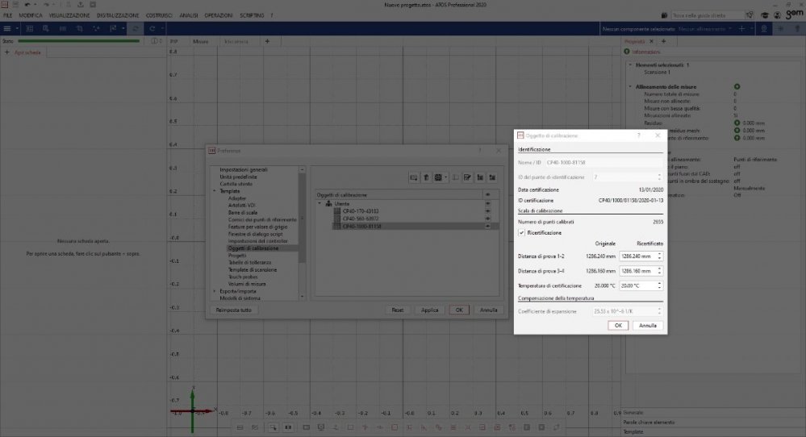Click the plus icon next to Proprietà tab

point(663,40)
